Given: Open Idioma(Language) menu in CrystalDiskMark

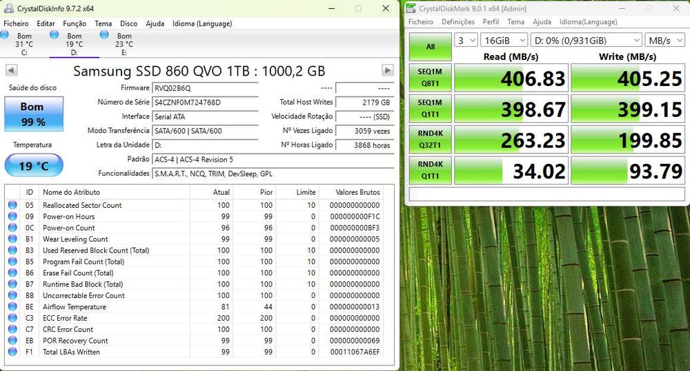Looking at the screenshot, I should click(x=589, y=22).
